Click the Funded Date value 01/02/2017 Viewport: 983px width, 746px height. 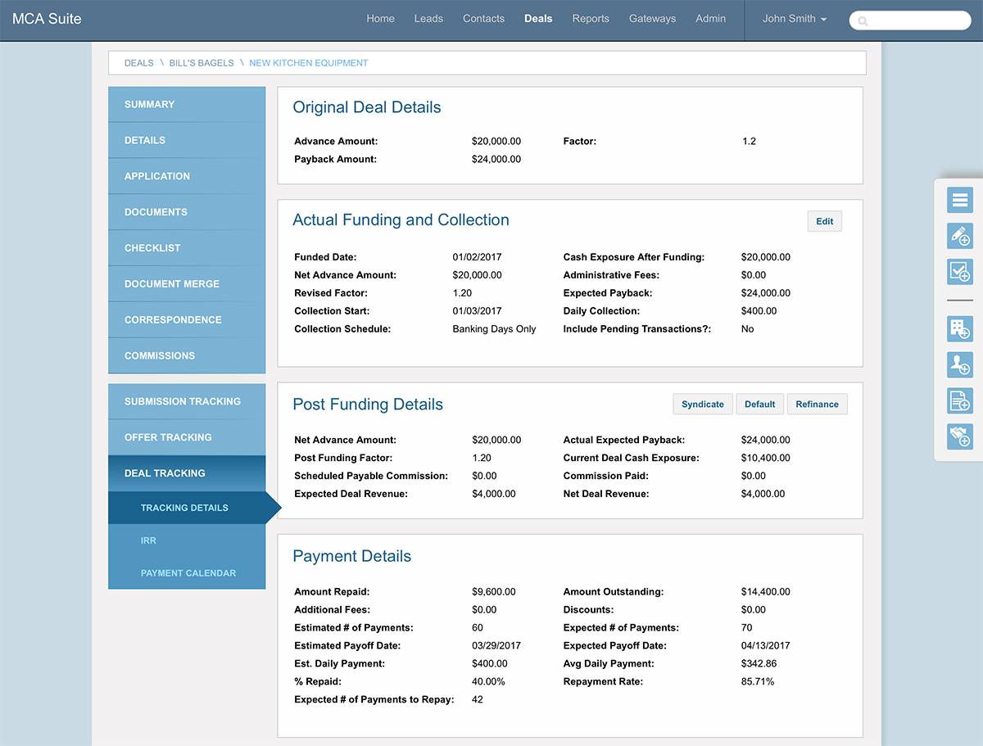click(478, 257)
